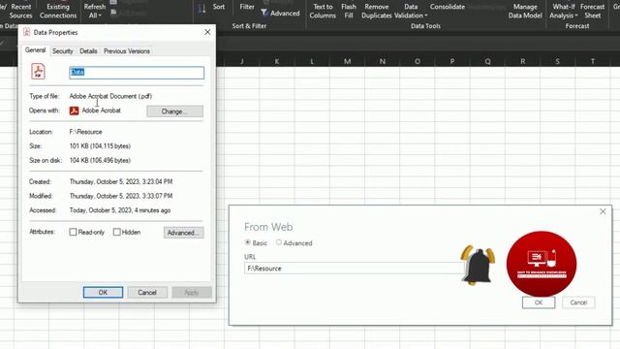620x349 pixels.
Task: Select column M header
Action: (x=347, y=61)
